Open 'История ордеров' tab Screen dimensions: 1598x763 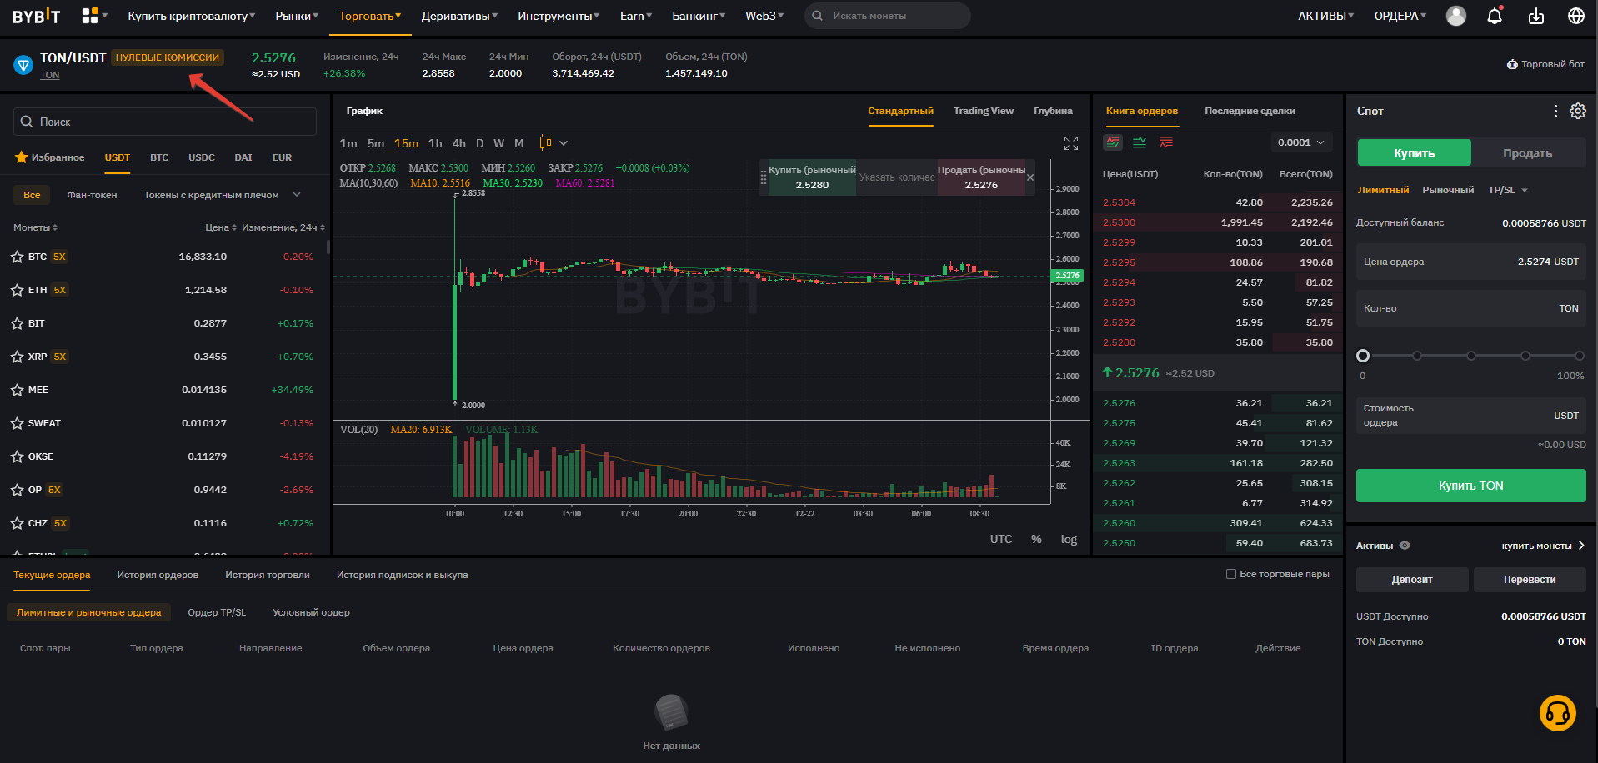point(158,575)
